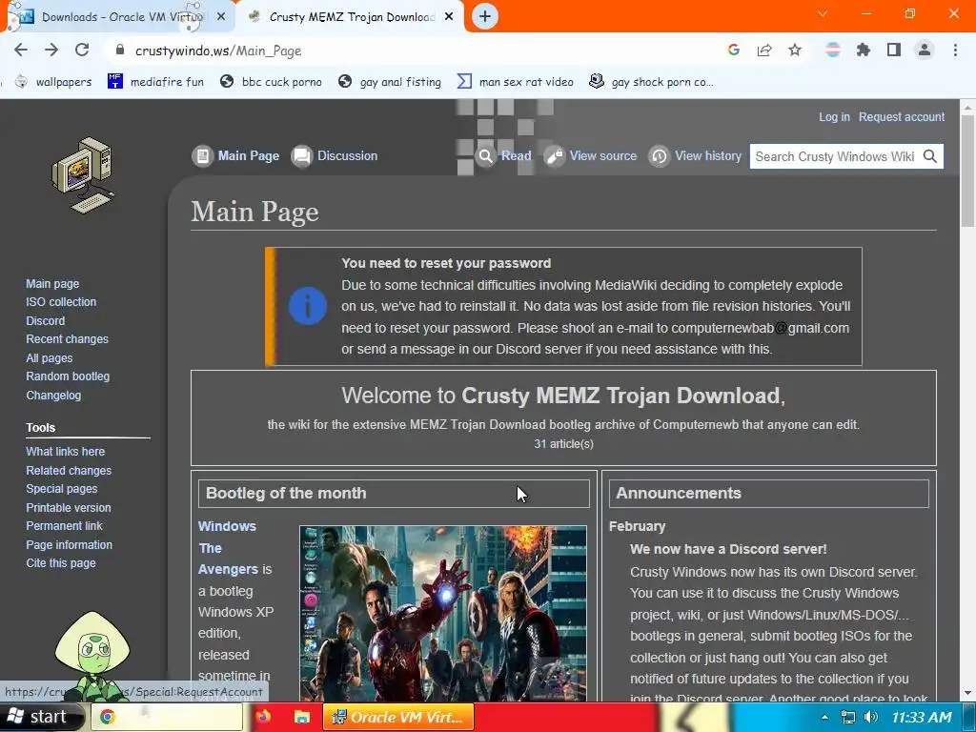Open Related changes
The height and width of the screenshot is (732, 976).
[69, 471]
